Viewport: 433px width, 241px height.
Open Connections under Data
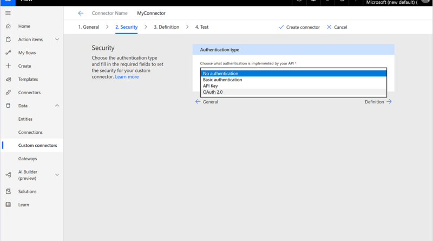30,132
